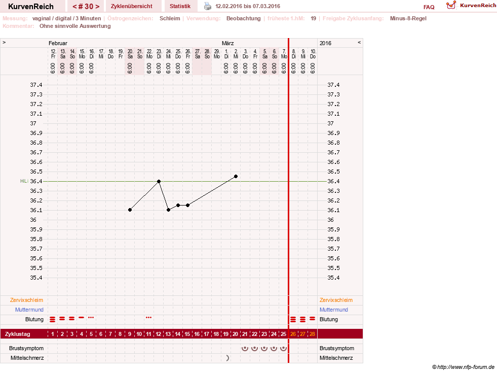
Task: Click the Zervixschleim label on right side
Action: tap(336, 300)
